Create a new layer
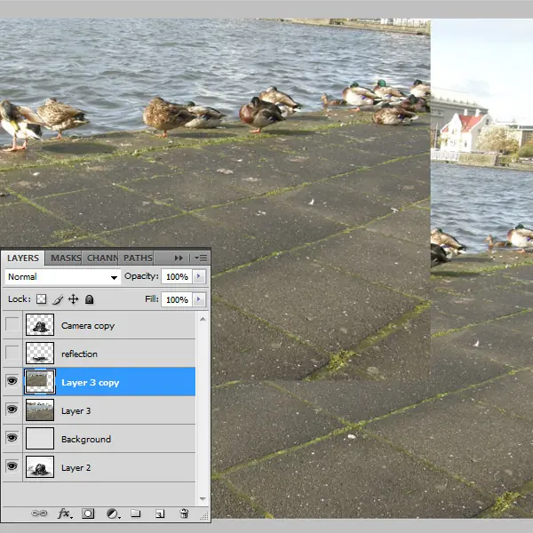The image size is (533, 533). pos(160,513)
